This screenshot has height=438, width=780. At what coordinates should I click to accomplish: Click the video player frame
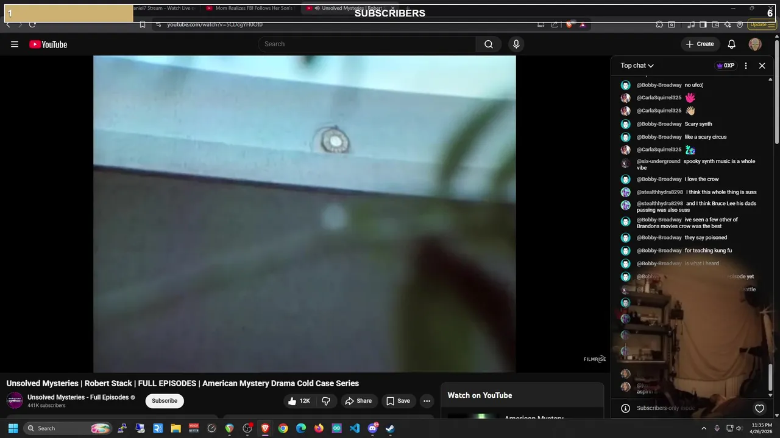point(305,214)
